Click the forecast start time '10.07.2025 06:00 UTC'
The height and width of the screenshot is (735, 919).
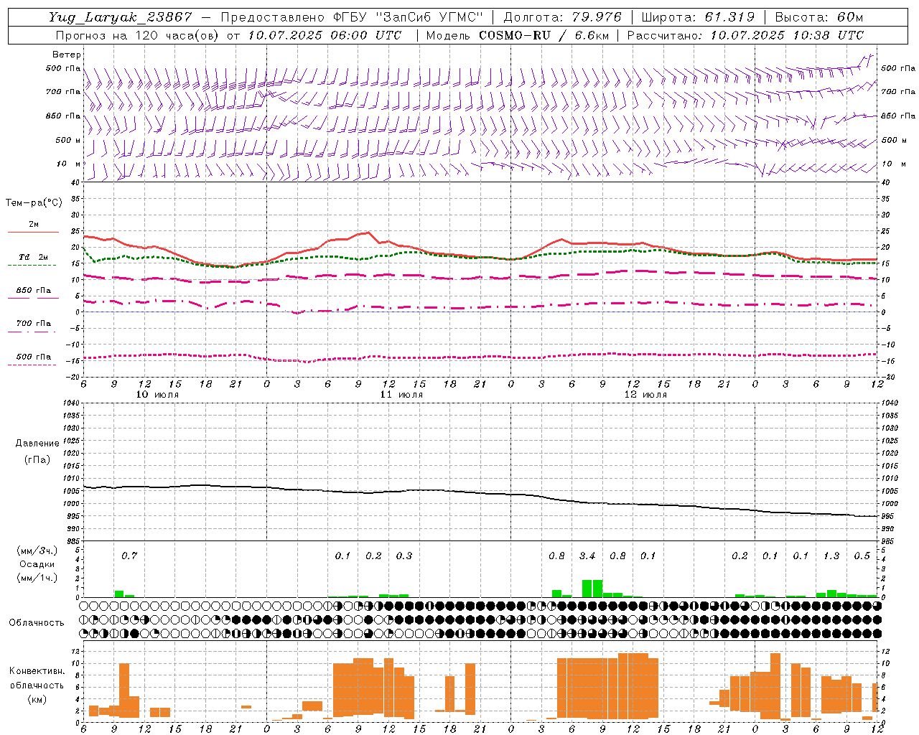pos(325,35)
